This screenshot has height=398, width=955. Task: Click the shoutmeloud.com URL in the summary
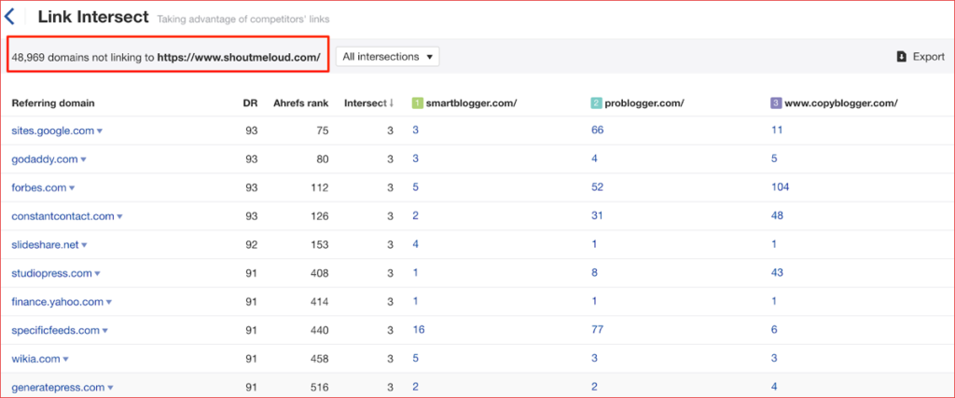pos(238,57)
